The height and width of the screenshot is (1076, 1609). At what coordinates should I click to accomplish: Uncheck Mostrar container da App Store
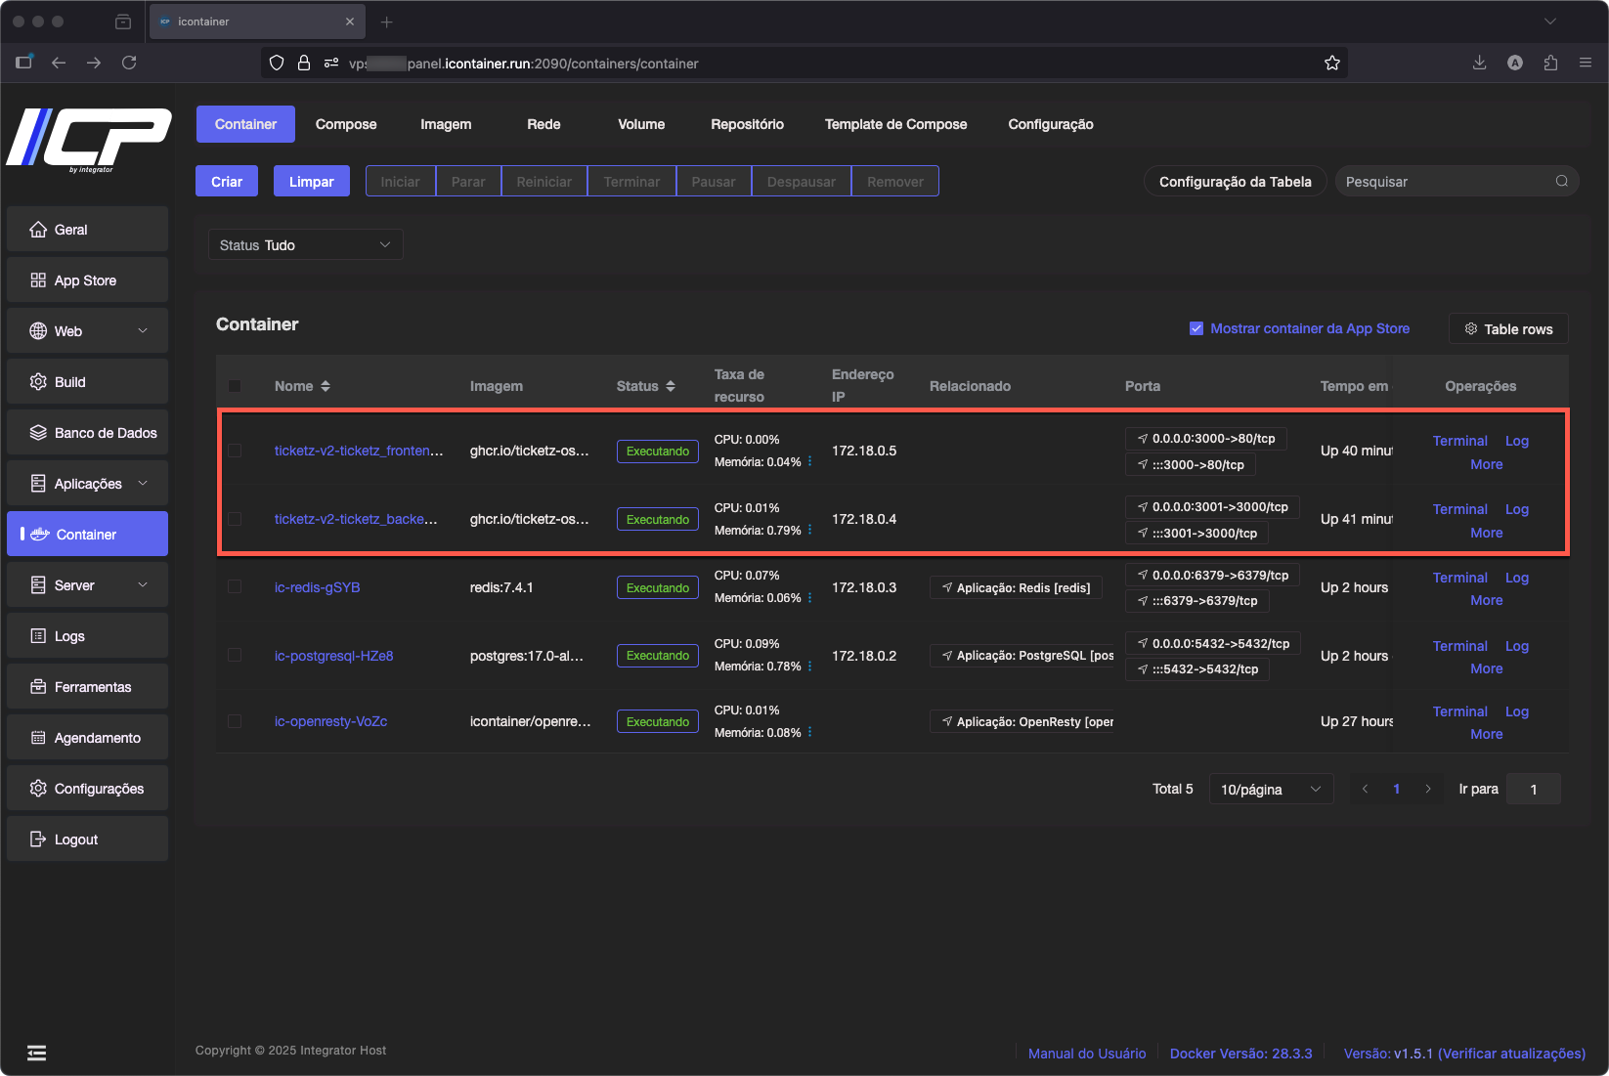coord(1196,328)
